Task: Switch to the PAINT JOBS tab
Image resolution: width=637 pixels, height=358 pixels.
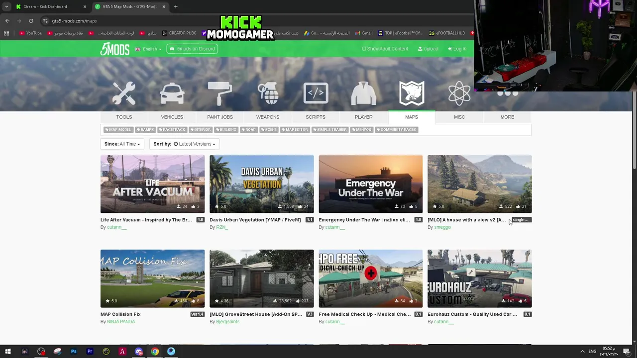Action: point(220,117)
